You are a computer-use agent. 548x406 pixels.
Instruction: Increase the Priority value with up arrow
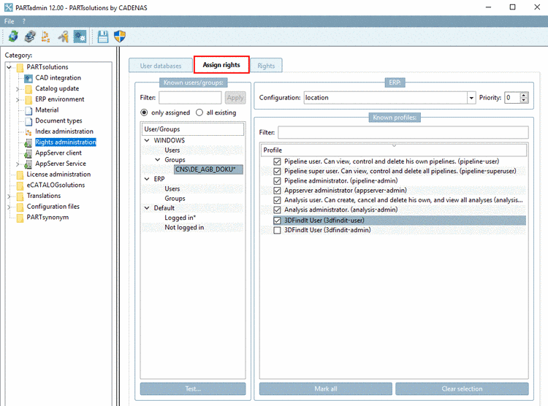click(524, 95)
